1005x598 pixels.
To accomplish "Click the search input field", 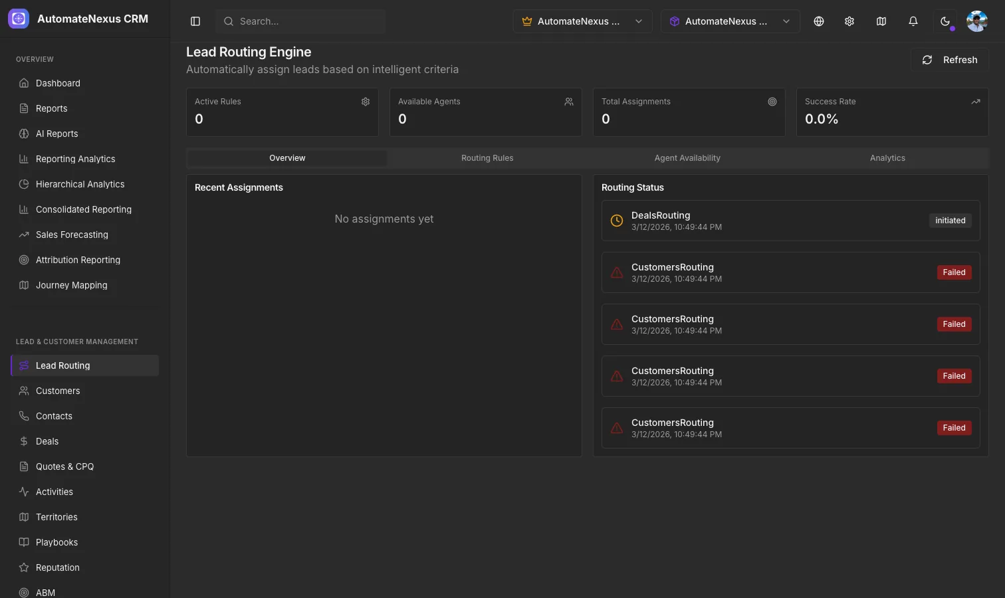I will point(300,21).
